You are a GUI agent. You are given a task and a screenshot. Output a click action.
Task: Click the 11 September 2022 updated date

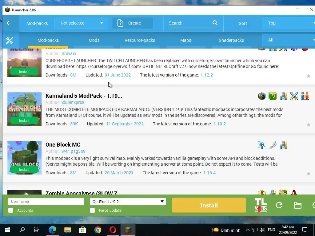click(x=125, y=124)
